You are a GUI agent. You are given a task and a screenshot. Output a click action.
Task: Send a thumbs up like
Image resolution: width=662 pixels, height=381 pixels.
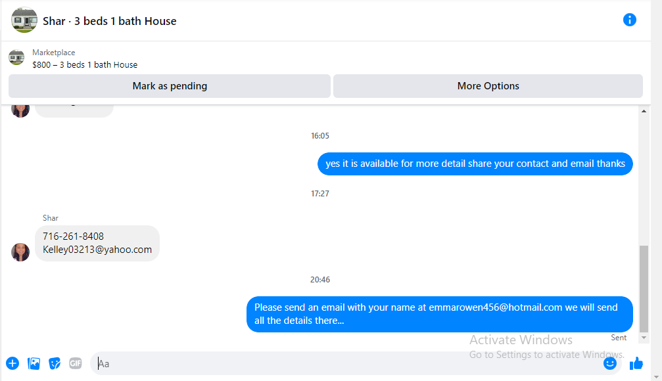click(x=636, y=363)
